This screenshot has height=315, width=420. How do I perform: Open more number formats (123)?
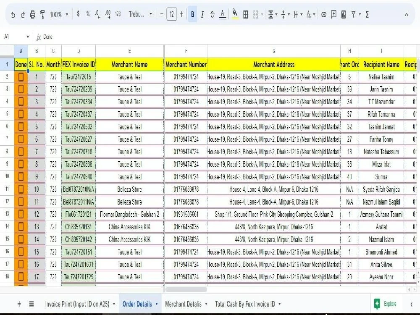point(118,14)
